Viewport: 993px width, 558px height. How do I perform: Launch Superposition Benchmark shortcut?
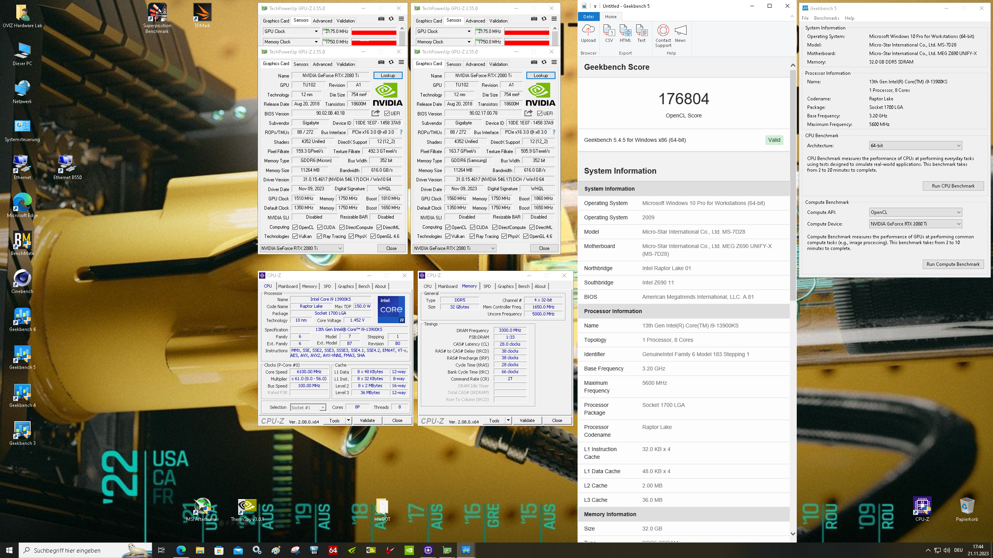[157, 18]
